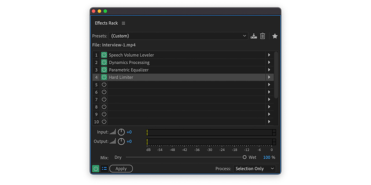Click the list view icon beside Apply
The width and height of the screenshot is (371, 185).
coord(104,168)
